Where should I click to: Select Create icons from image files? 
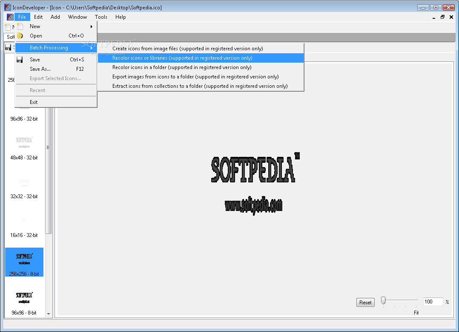[x=201, y=49]
